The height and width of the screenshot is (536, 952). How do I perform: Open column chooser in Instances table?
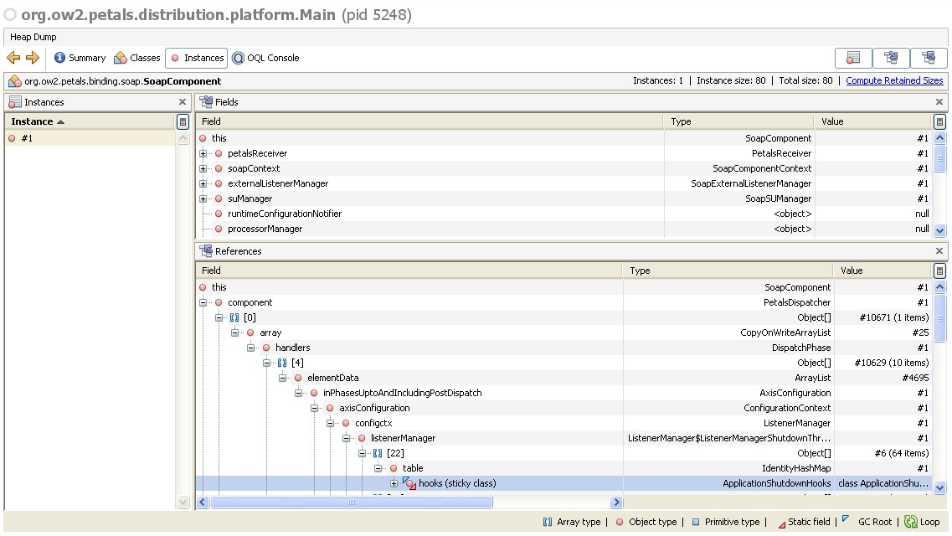tap(183, 121)
